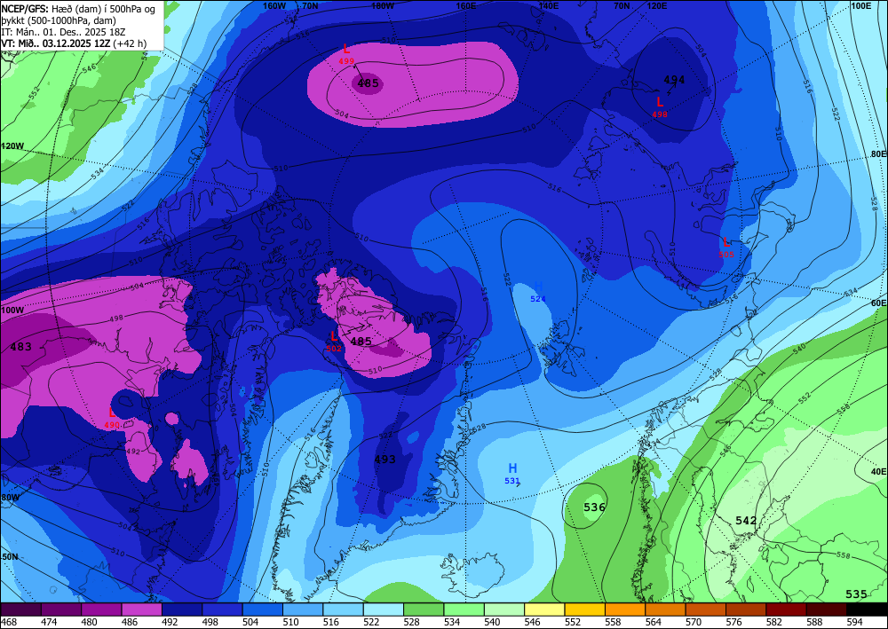Viewport: 888px width, 629px height.
Task: Click the red L marker labeled 505
Action: [x=726, y=243]
